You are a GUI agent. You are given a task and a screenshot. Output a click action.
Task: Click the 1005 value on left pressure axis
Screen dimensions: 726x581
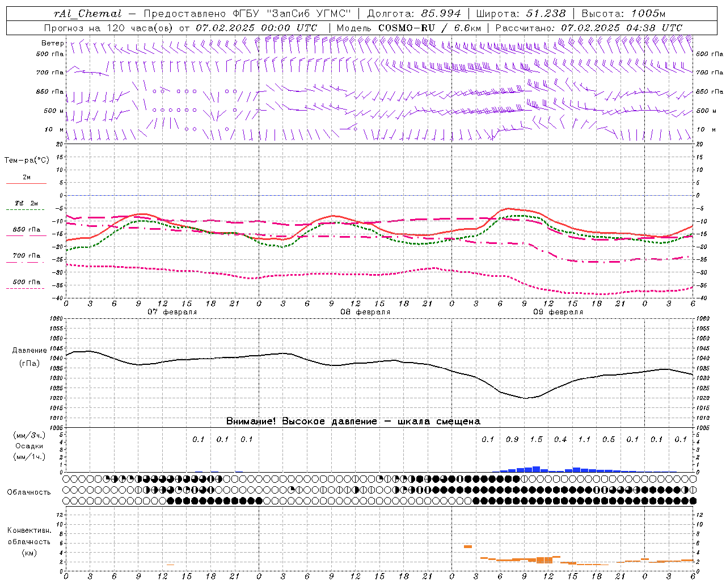(x=57, y=428)
